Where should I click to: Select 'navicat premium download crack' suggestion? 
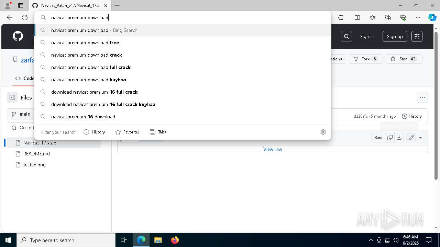183,55
